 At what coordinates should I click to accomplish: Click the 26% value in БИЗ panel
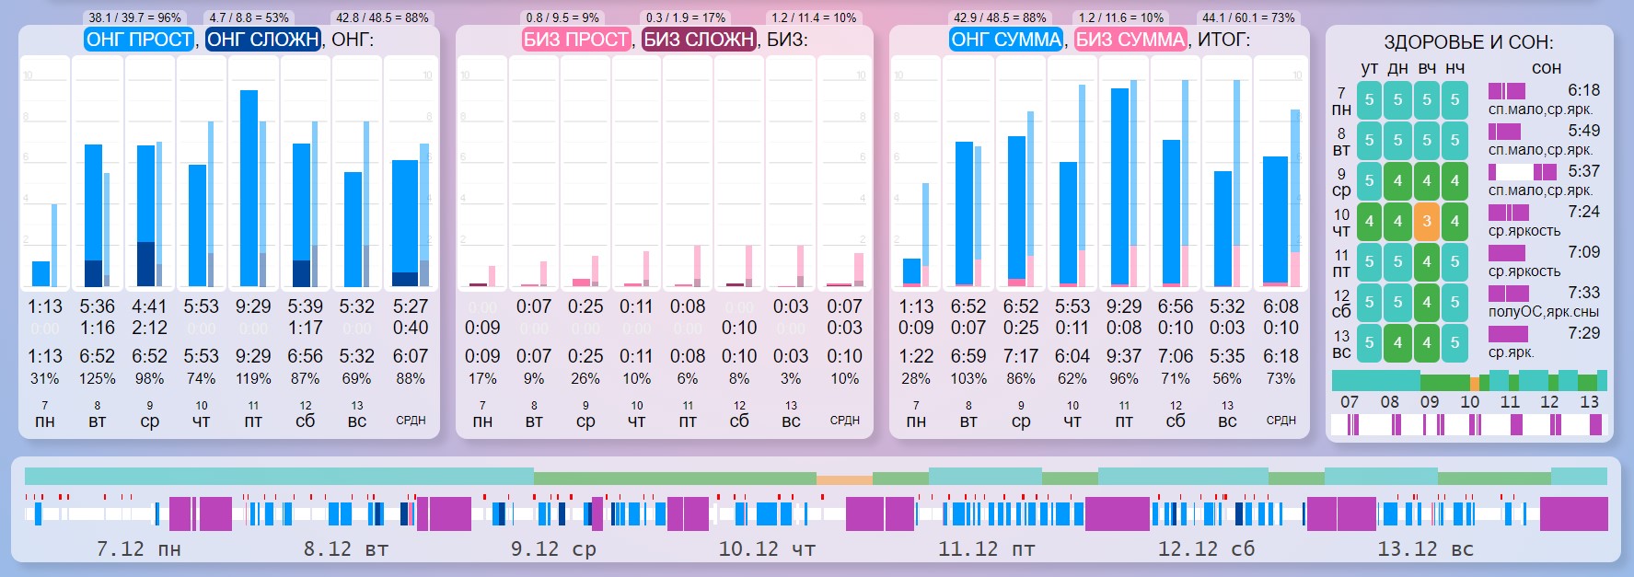[x=585, y=378]
